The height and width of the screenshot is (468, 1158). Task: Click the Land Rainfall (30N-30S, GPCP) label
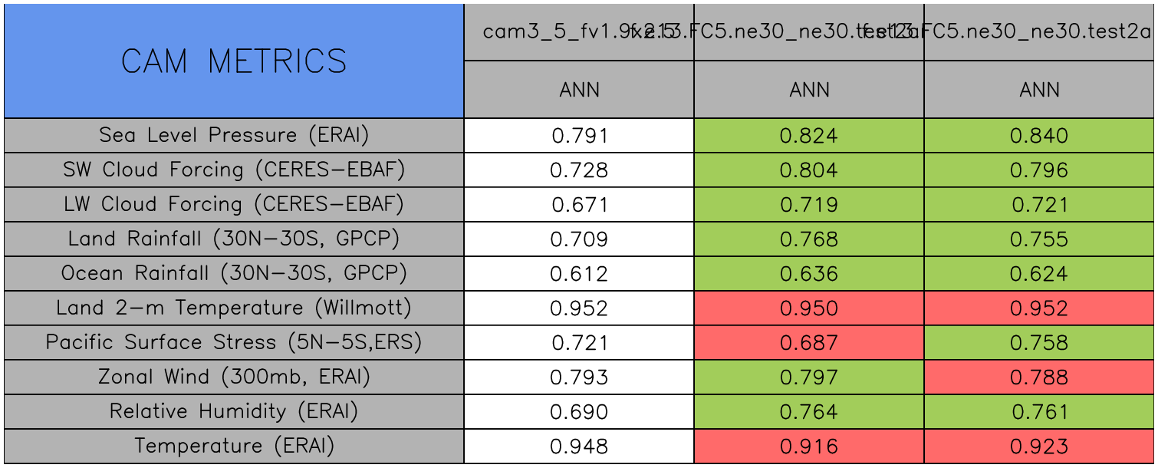pyautogui.click(x=234, y=239)
